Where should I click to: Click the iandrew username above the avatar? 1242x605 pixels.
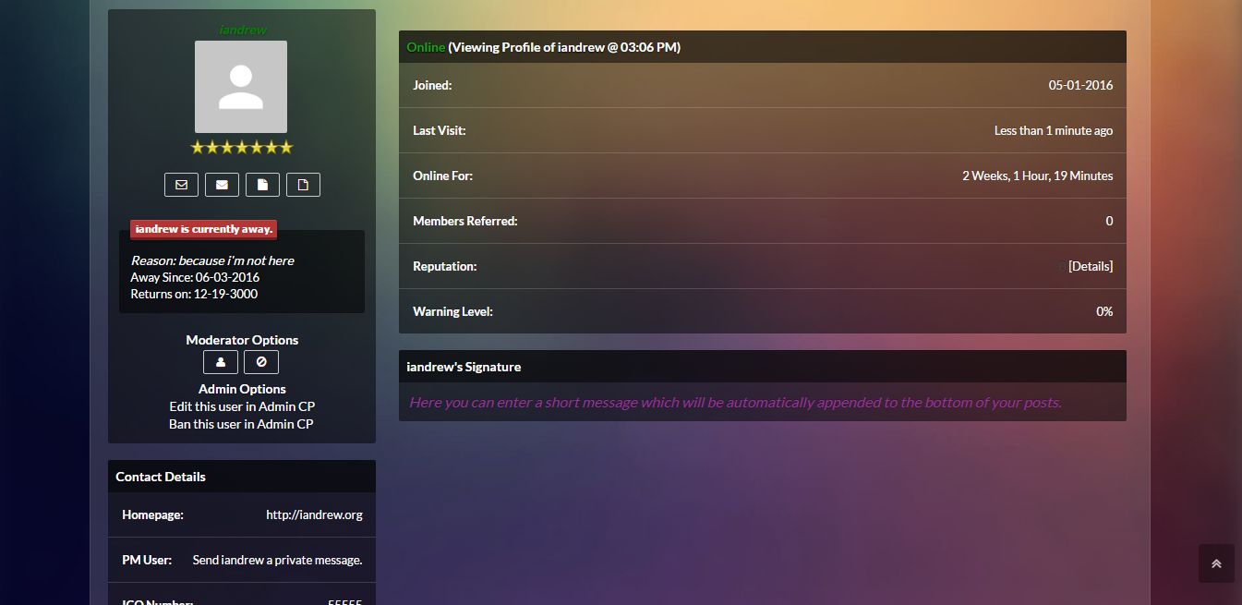click(x=243, y=30)
